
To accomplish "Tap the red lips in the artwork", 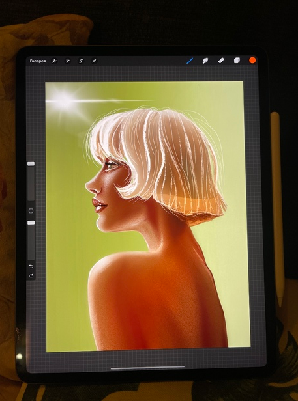I will click(x=98, y=205).
